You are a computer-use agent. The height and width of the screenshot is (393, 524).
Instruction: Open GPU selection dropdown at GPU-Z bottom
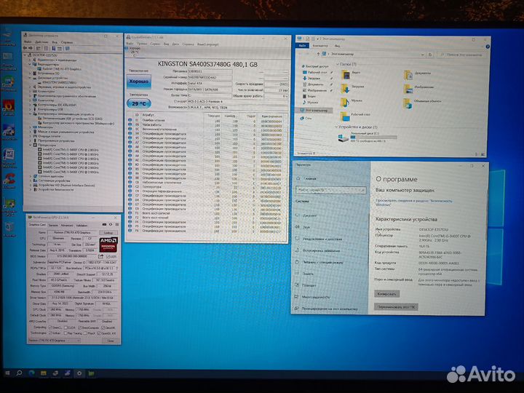tap(54, 341)
